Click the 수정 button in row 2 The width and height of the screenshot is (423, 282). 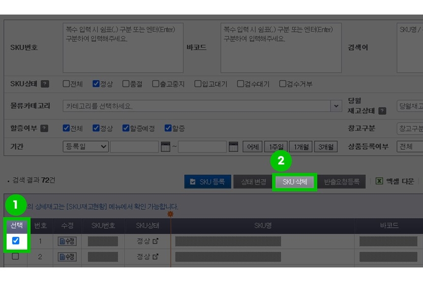coord(67,256)
